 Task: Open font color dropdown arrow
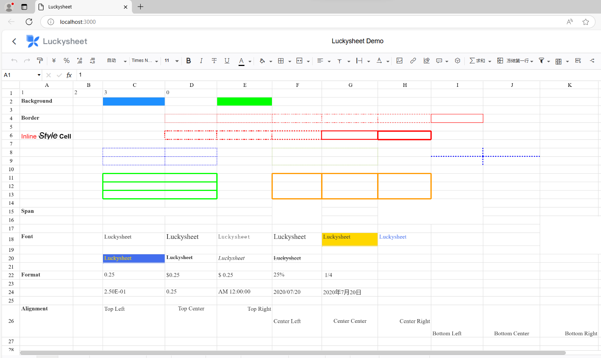tap(250, 61)
